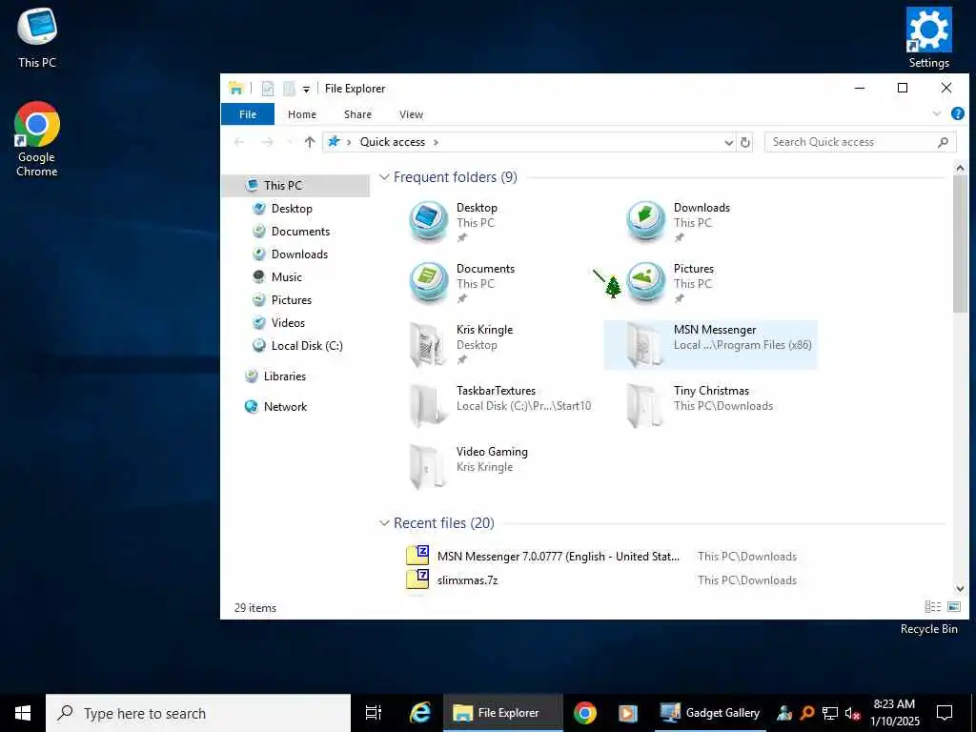Switch to large icons view in the status bar
The width and height of the screenshot is (976, 732).
point(953,606)
